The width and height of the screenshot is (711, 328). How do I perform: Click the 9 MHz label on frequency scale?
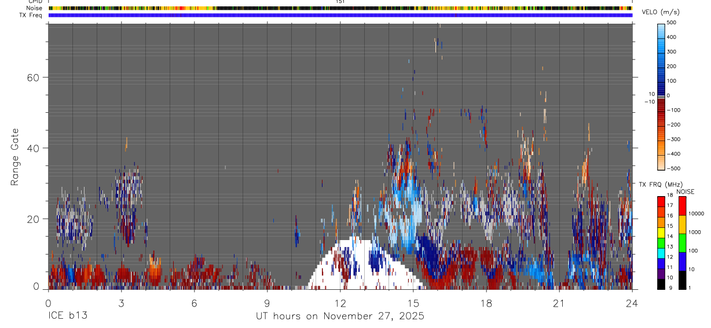click(x=670, y=288)
